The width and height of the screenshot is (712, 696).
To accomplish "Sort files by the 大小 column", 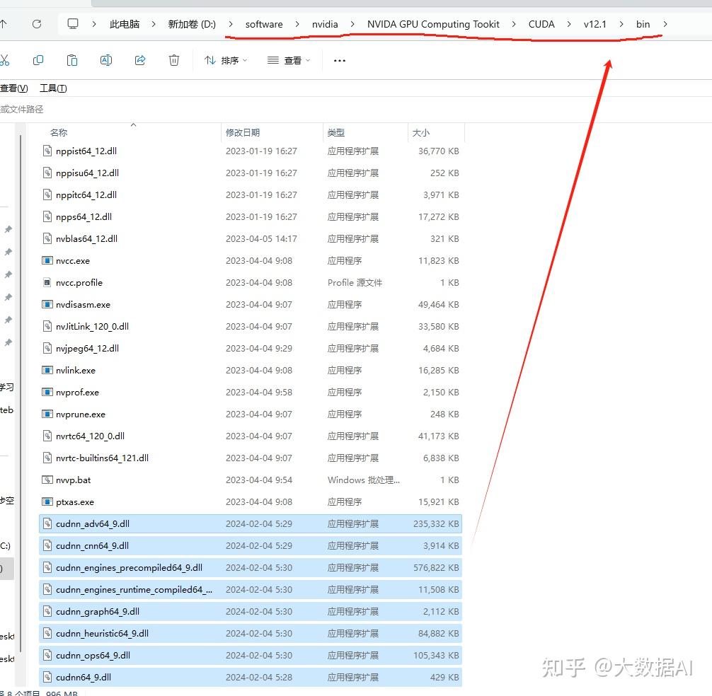I will coord(420,132).
